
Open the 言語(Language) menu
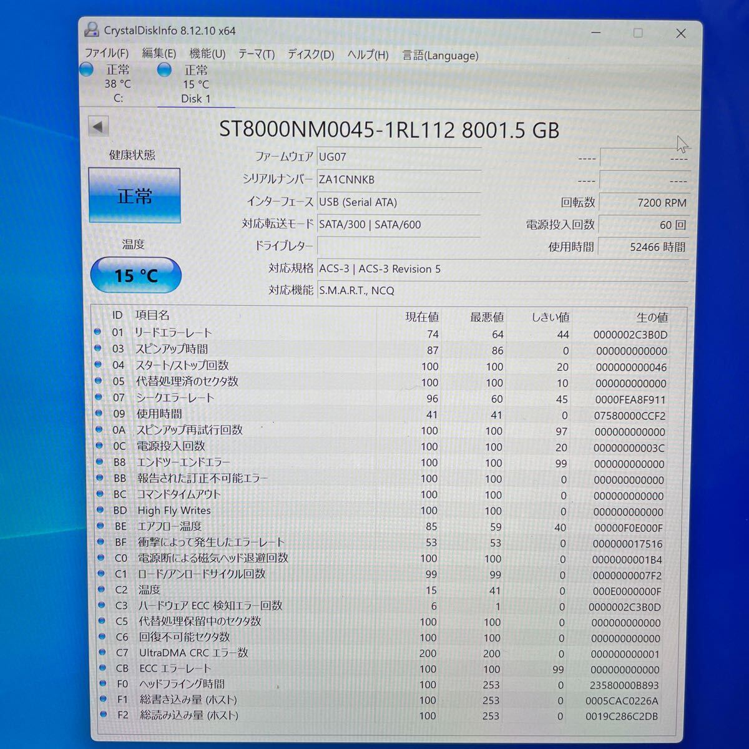[x=440, y=56]
